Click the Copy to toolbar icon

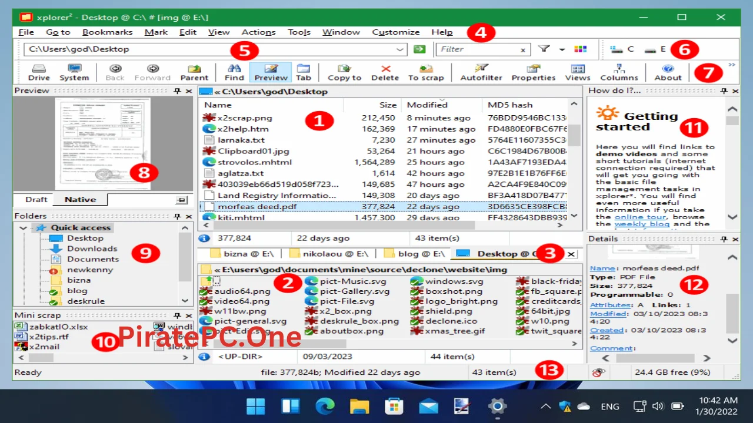345,72
